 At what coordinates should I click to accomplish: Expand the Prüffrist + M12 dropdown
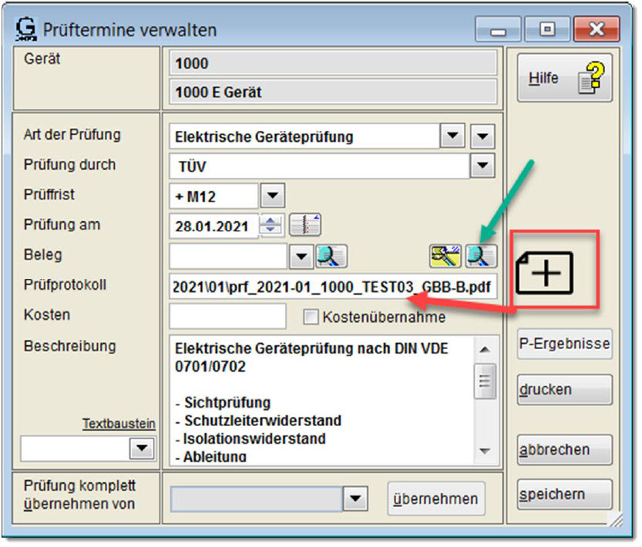273,195
